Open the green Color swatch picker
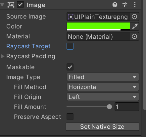146x137 pixels. pos(98,26)
